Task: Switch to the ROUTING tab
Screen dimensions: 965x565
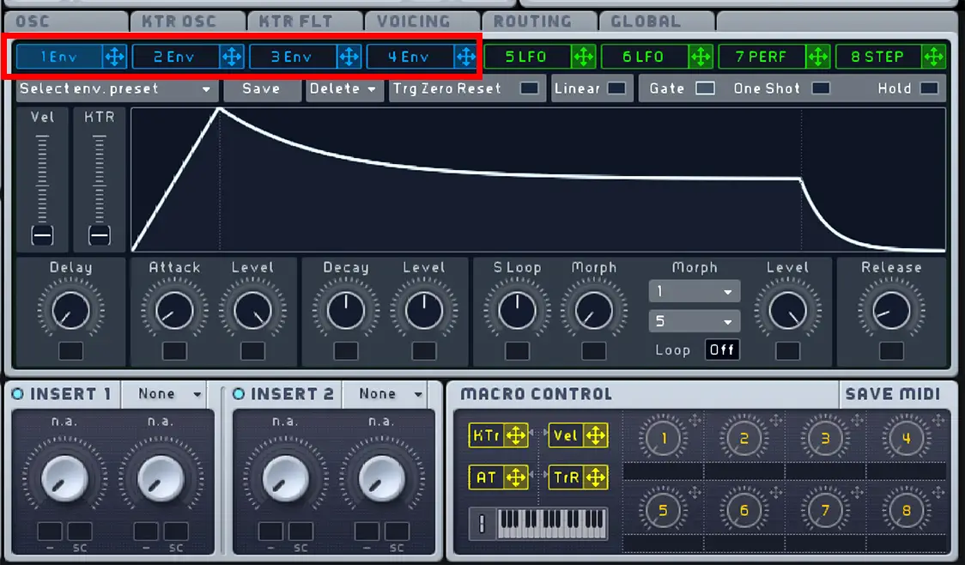Action: 538,21
